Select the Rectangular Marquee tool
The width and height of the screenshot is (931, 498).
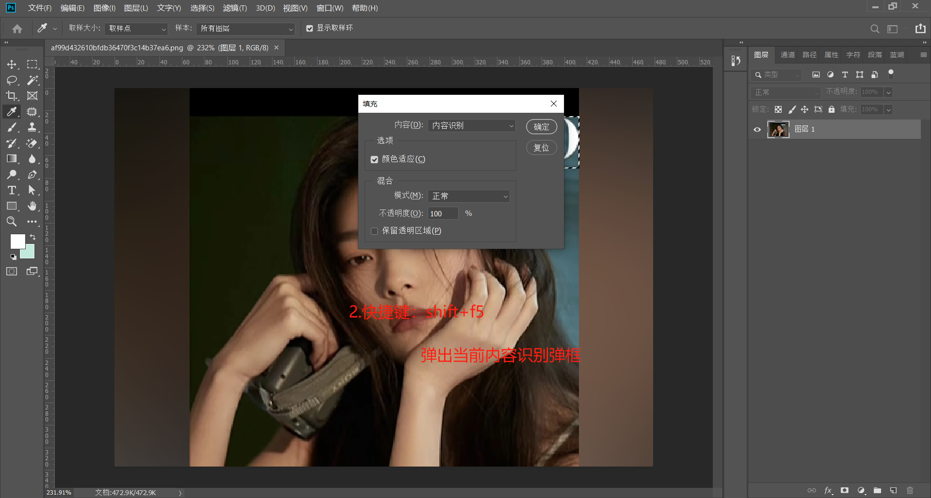pos(32,64)
